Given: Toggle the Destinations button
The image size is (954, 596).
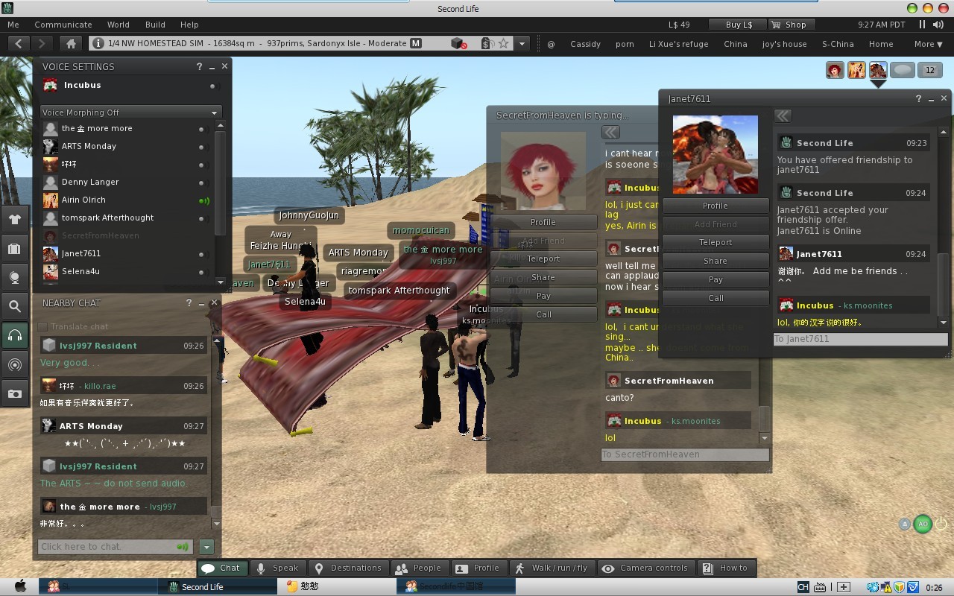Looking at the screenshot, I should 347,568.
